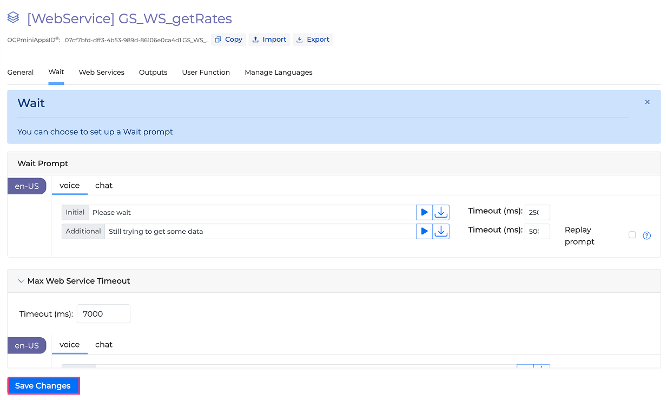The width and height of the screenshot is (667, 400).
Task: Click the stacked layers icon beside title
Action: (13, 18)
